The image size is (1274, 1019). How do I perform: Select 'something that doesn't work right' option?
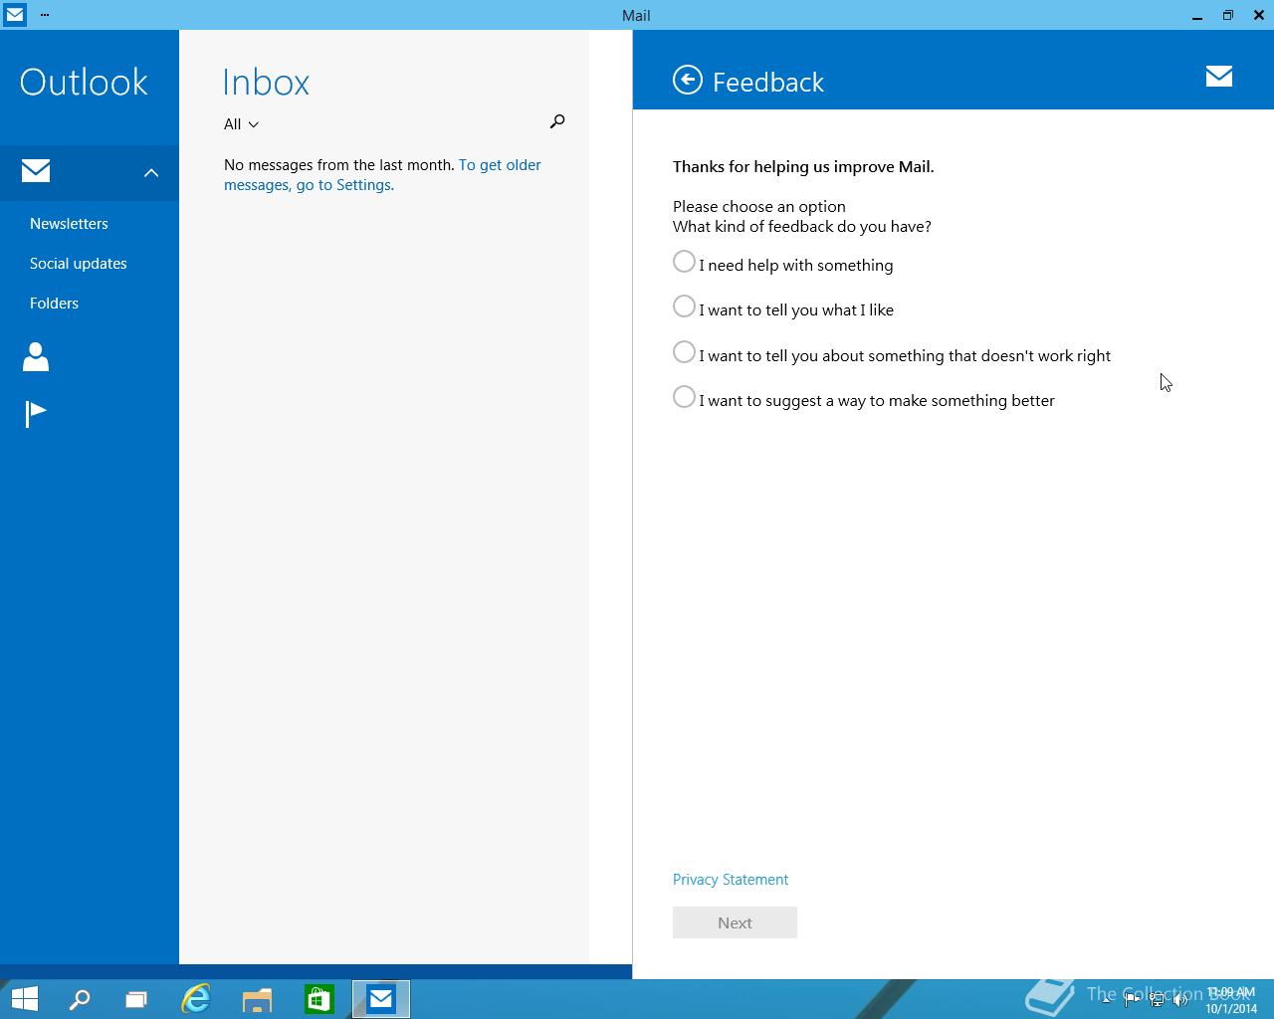coord(684,352)
